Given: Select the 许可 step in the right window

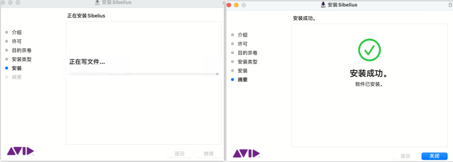Looking at the screenshot, I should tap(243, 44).
